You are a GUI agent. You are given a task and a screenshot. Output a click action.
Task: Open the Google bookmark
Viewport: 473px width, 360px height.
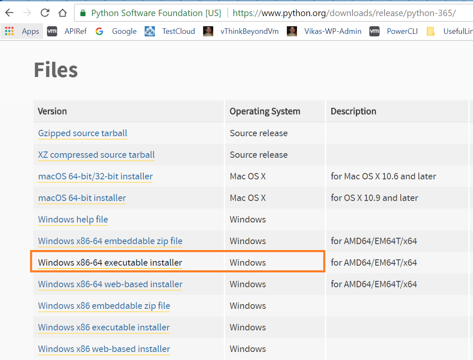click(x=124, y=31)
